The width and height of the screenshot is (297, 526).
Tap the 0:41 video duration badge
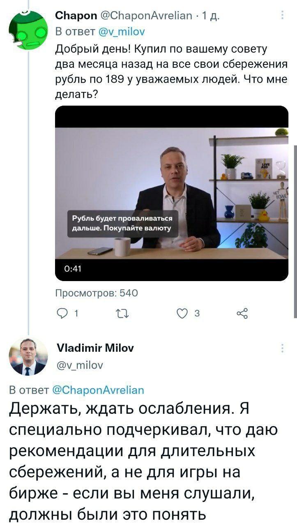click(x=74, y=269)
